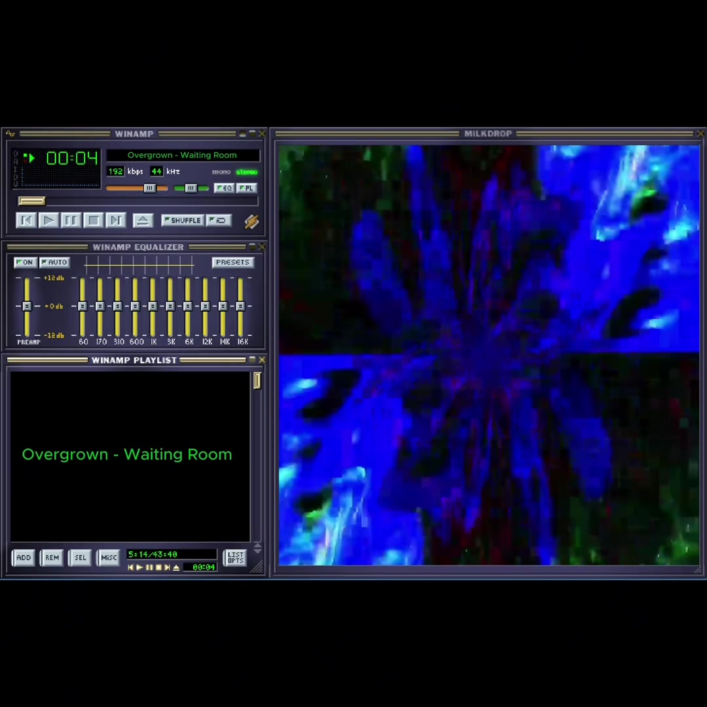Screen dimensions: 707x707
Task: Click the 6K equalizer band slider
Action: pos(188,306)
